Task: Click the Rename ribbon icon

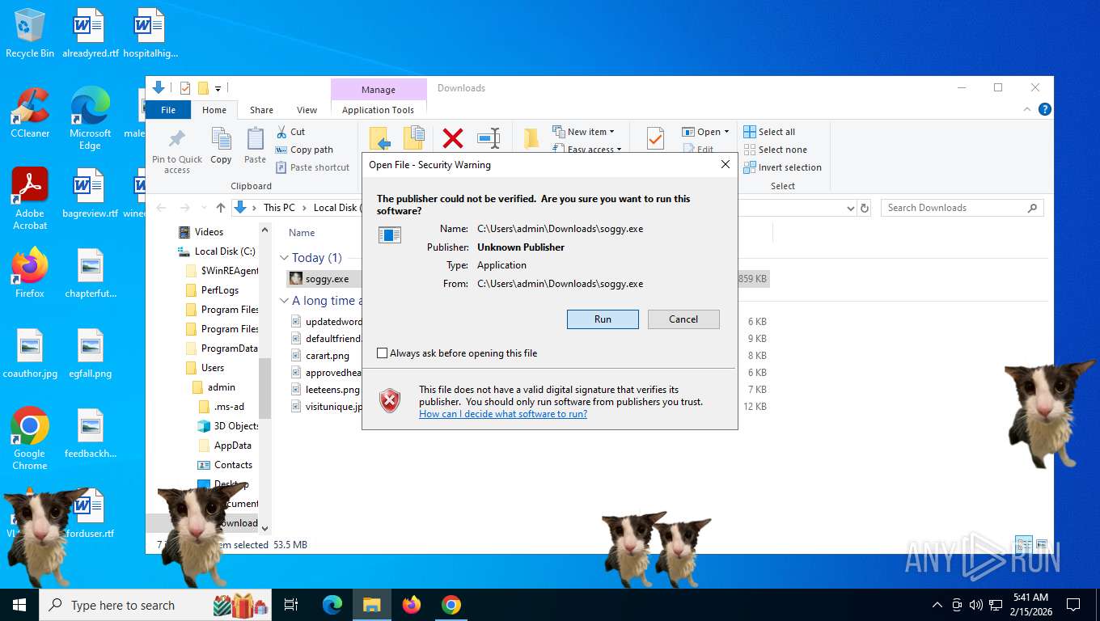Action: tap(489, 138)
